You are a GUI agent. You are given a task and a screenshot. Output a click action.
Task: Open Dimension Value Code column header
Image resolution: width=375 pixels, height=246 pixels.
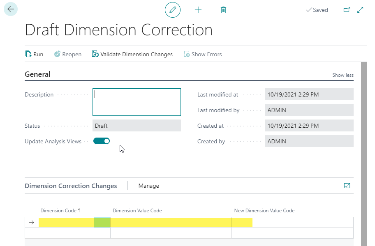point(137,211)
